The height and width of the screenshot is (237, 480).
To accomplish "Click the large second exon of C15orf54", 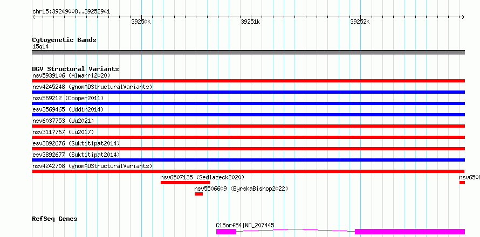I will pyautogui.click(x=410, y=232).
